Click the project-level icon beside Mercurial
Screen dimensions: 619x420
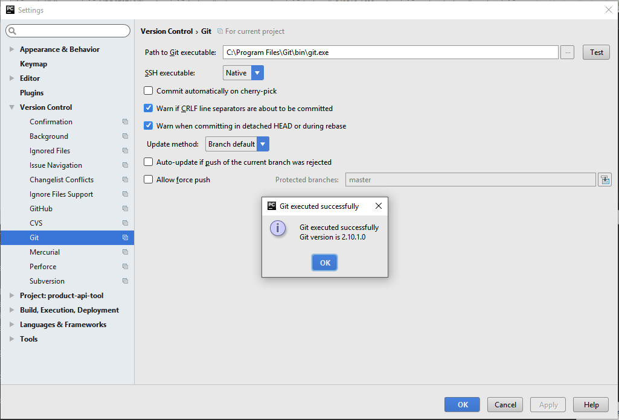pyautogui.click(x=125, y=252)
